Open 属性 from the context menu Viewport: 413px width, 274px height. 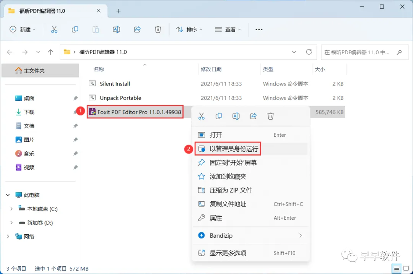[x=250, y=218]
